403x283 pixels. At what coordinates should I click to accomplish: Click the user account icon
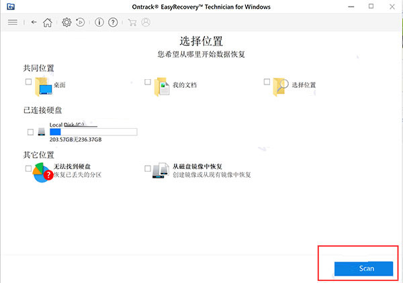pyautogui.click(x=146, y=22)
